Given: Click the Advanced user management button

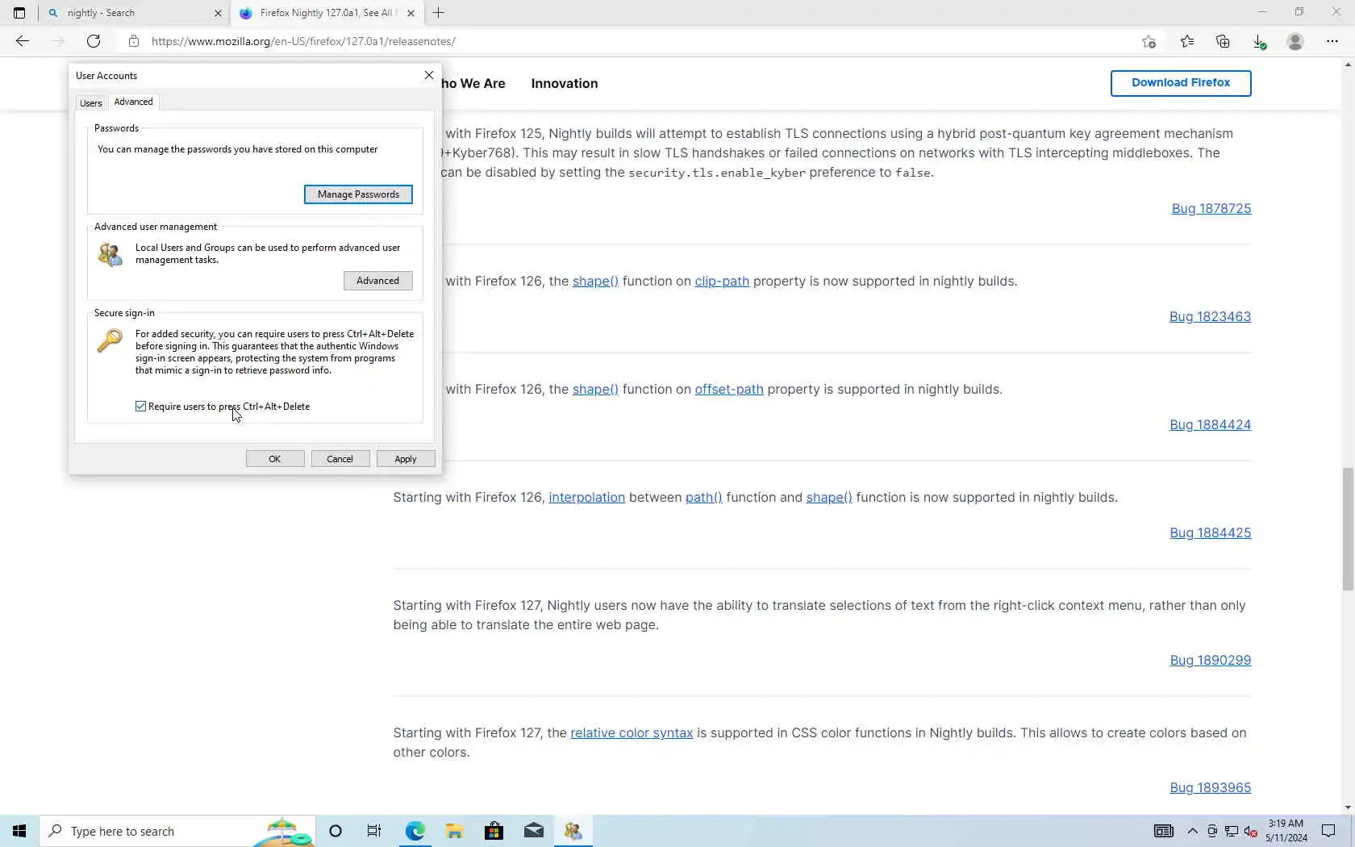Looking at the screenshot, I should (x=377, y=281).
